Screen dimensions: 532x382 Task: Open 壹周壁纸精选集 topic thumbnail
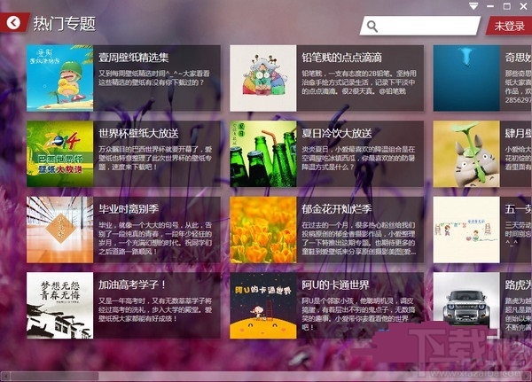click(59, 78)
